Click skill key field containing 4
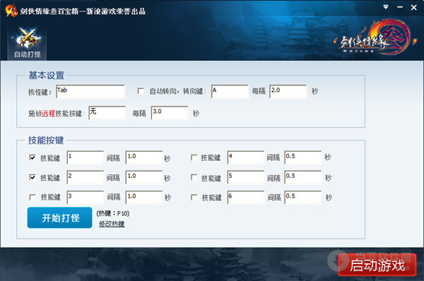The height and width of the screenshot is (281, 424). pyautogui.click(x=246, y=157)
